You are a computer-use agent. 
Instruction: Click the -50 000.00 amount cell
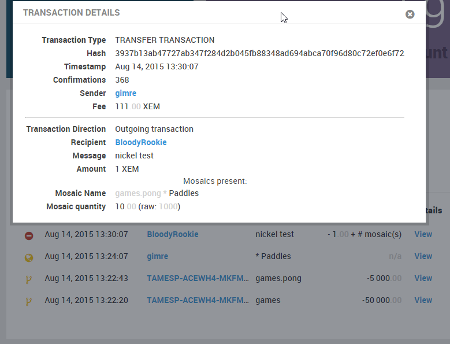(x=382, y=300)
